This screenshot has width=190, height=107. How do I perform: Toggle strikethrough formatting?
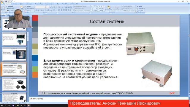[43, 10]
